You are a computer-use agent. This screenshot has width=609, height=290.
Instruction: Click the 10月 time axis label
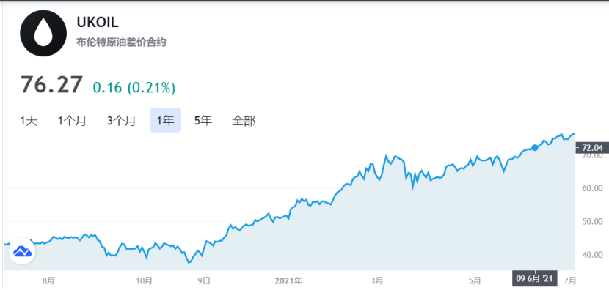pyautogui.click(x=145, y=280)
